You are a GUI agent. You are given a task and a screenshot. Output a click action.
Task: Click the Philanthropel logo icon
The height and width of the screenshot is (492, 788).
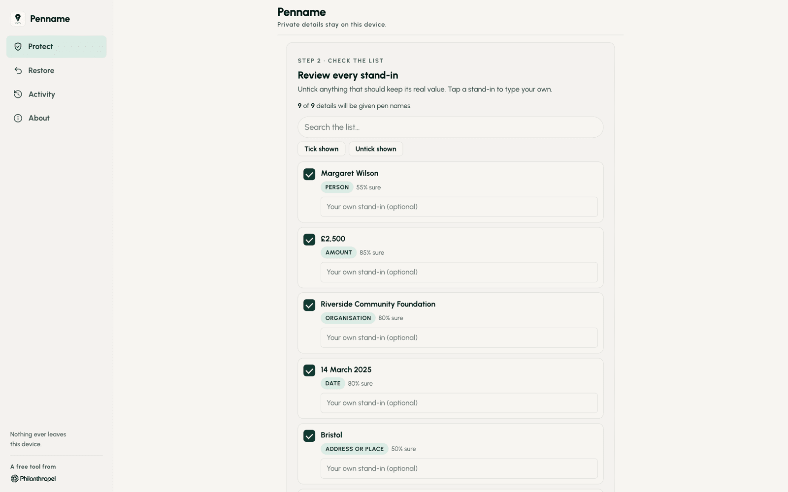[14, 479]
